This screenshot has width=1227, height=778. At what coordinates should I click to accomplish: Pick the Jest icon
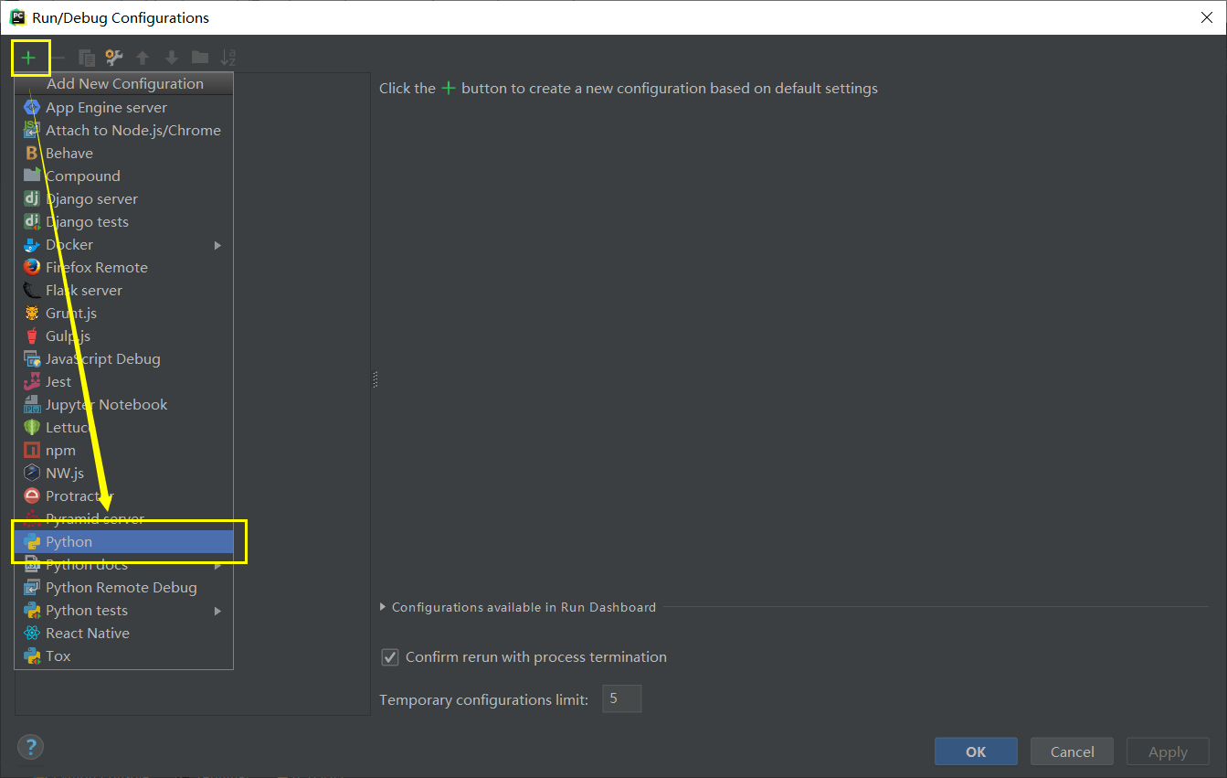(x=32, y=381)
